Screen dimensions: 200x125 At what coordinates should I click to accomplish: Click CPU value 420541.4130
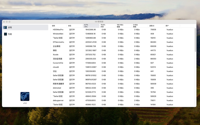coord(91,42)
